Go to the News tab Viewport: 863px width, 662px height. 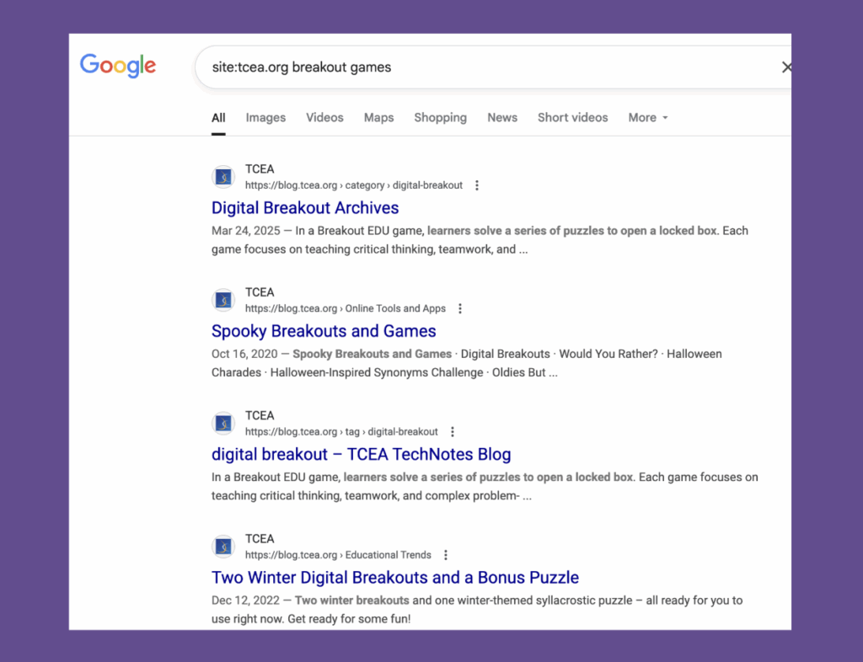[502, 118]
